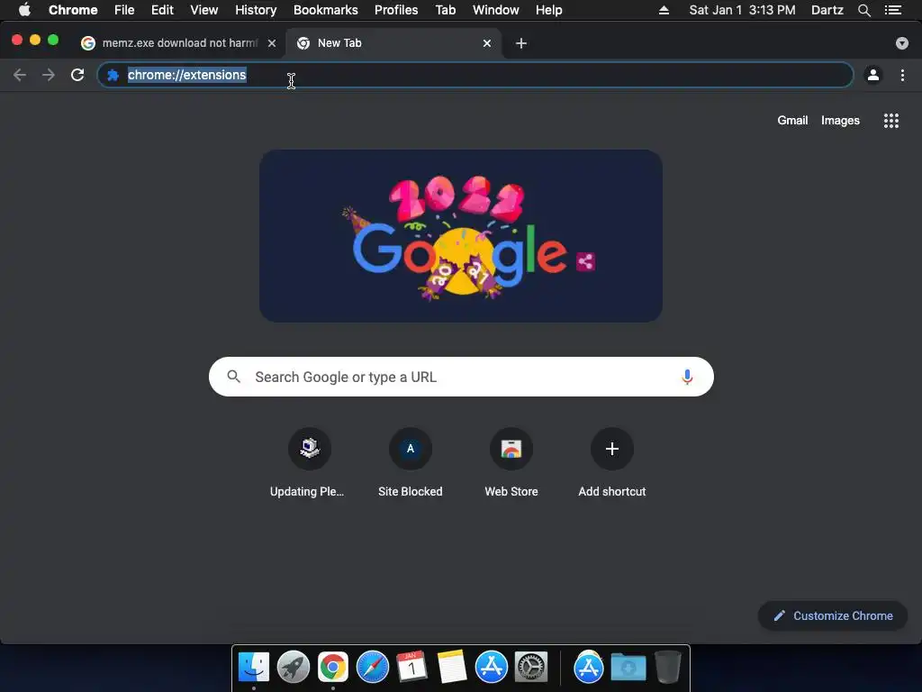Click the search magnifier in the Google search box
This screenshot has height=692, width=922.
tap(233, 377)
